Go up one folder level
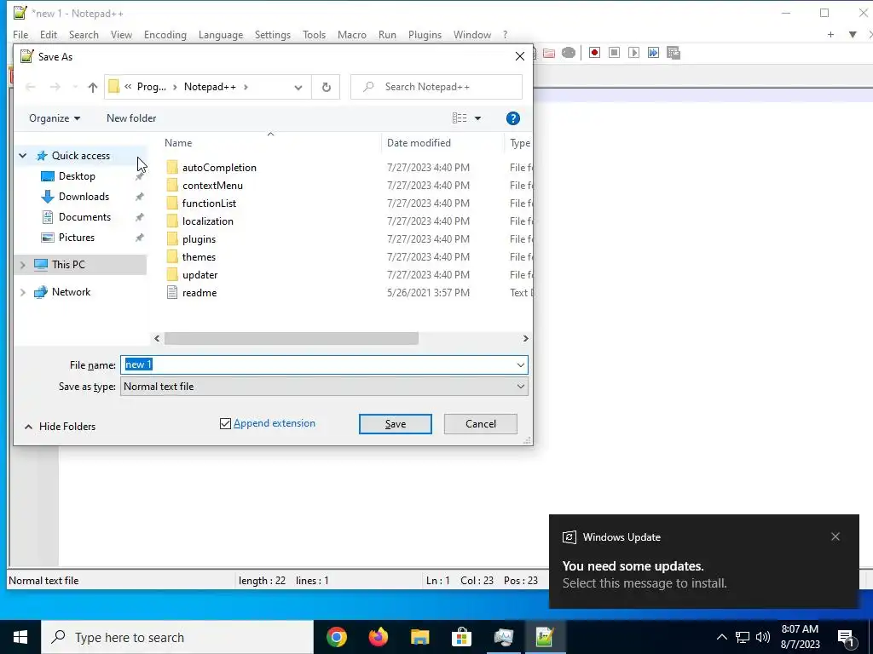Screen dimensions: 873x654 [x=92, y=88]
